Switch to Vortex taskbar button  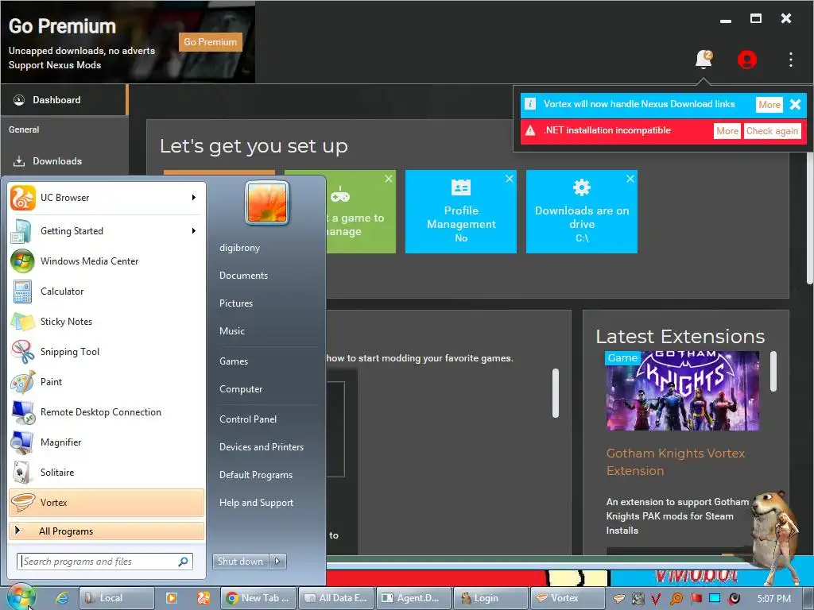568,598
